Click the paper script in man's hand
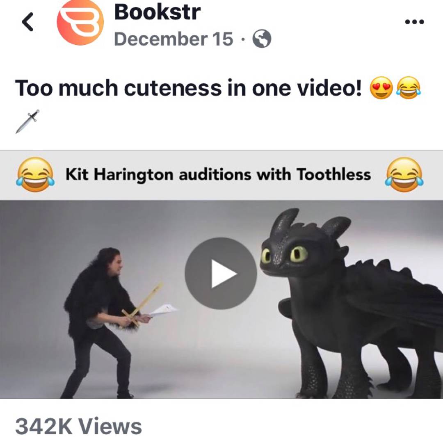This screenshot has width=443, height=443. 164,309
